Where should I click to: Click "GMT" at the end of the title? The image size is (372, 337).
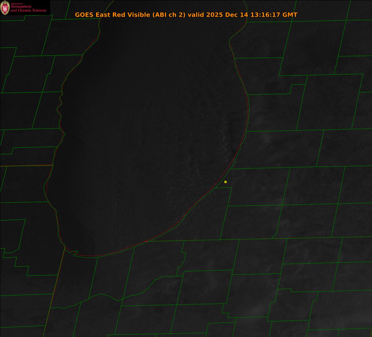point(290,15)
